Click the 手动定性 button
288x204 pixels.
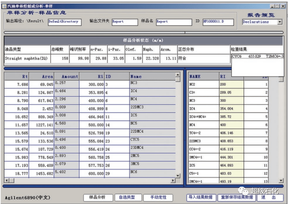click(x=158, y=197)
